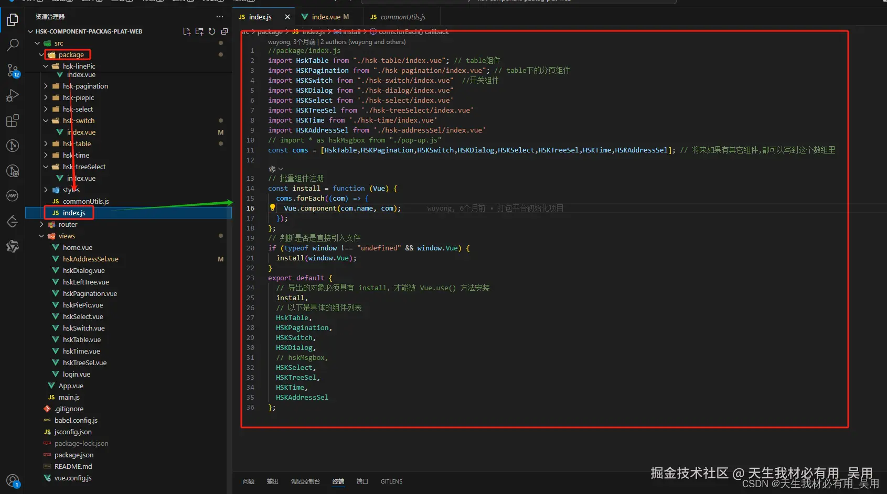887x494 pixels.
Task: Open the GitLens branch graph icon in activity bar
Action: (13, 146)
